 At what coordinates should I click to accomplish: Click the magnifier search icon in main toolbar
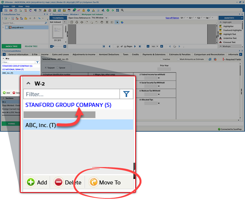(x=122, y=10)
